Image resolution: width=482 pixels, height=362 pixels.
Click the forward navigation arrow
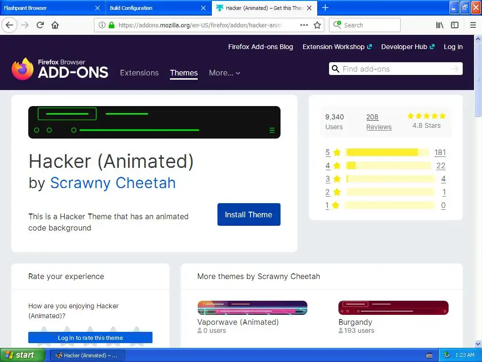(x=25, y=25)
